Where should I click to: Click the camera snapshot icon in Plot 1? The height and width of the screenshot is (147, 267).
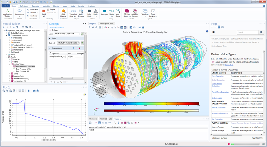click(x=34, y=90)
